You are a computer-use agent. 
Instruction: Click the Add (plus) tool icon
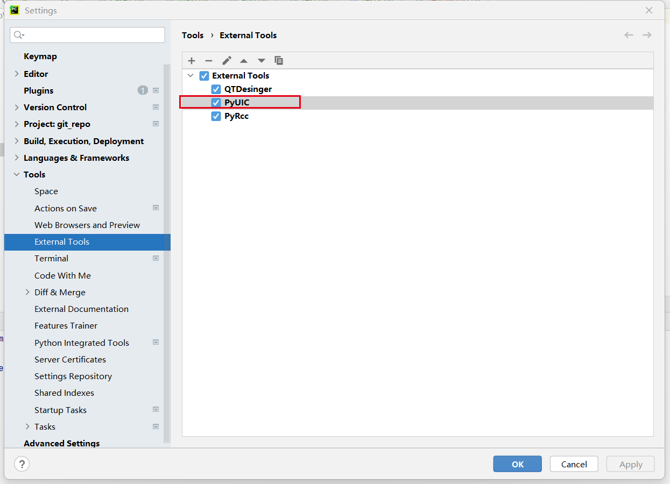coord(192,61)
